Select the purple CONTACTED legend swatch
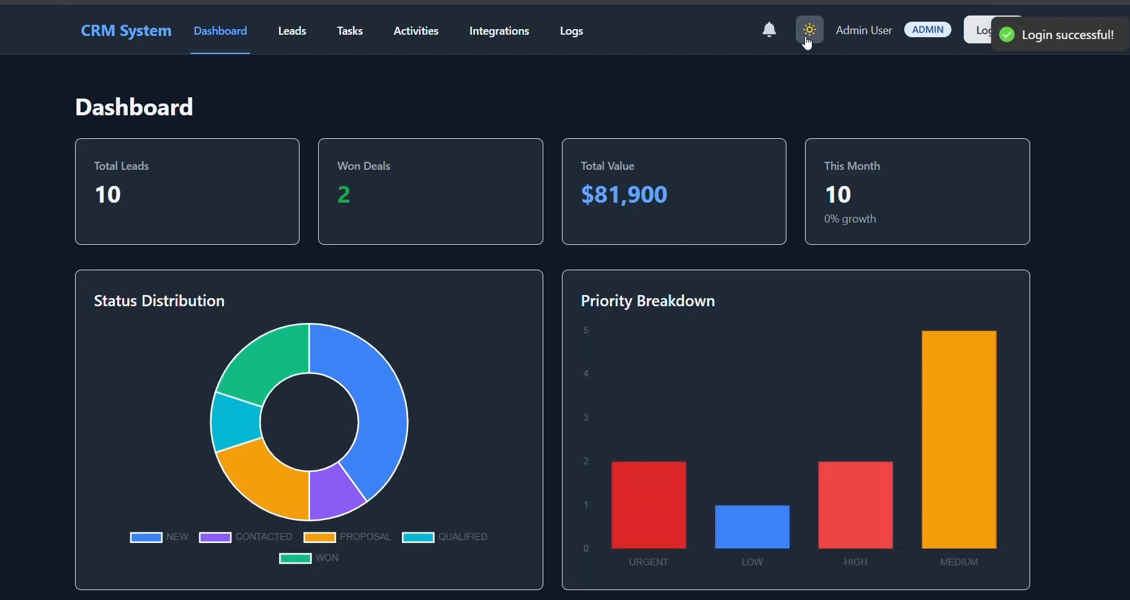 216,537
